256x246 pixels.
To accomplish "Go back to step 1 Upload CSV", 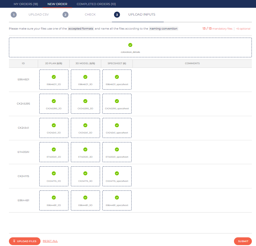I will tap(38, 15).
